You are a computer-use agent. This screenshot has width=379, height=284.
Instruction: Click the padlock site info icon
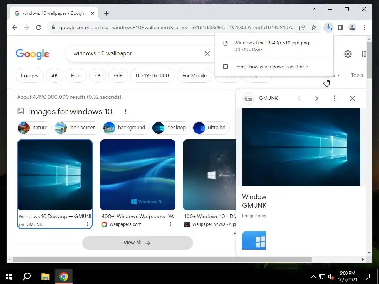[x=53, y=27]
